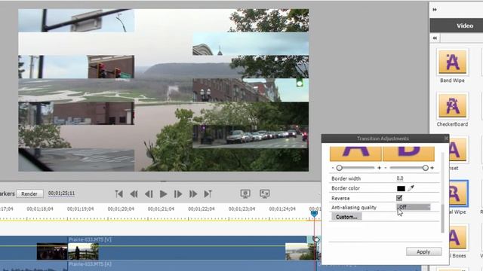Adjust the start slider handle under A
The height and width of the screenshot is (271, 483).
click(339, 168)
